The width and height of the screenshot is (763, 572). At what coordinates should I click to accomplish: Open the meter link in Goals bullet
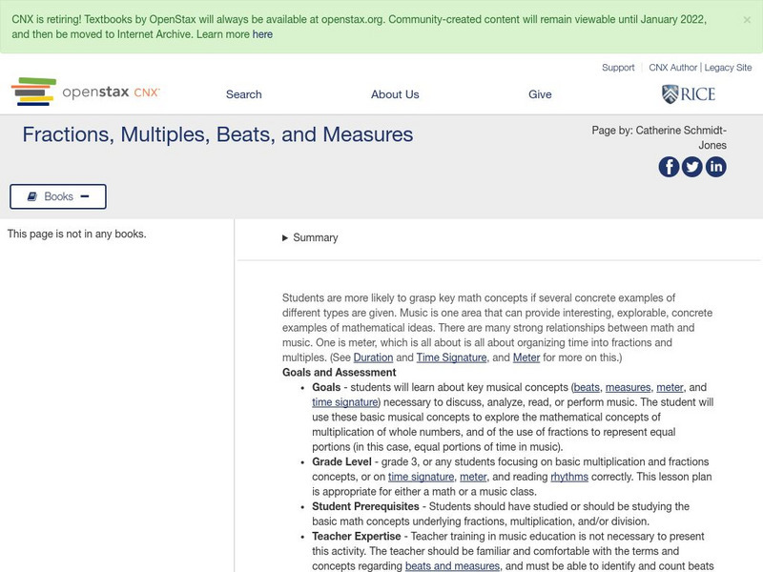[x=670, y=388]
